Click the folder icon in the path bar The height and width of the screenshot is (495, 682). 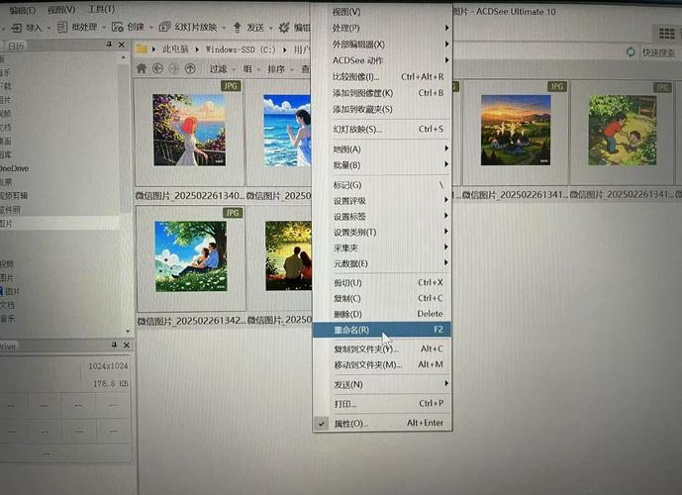[x=141, y=49]
